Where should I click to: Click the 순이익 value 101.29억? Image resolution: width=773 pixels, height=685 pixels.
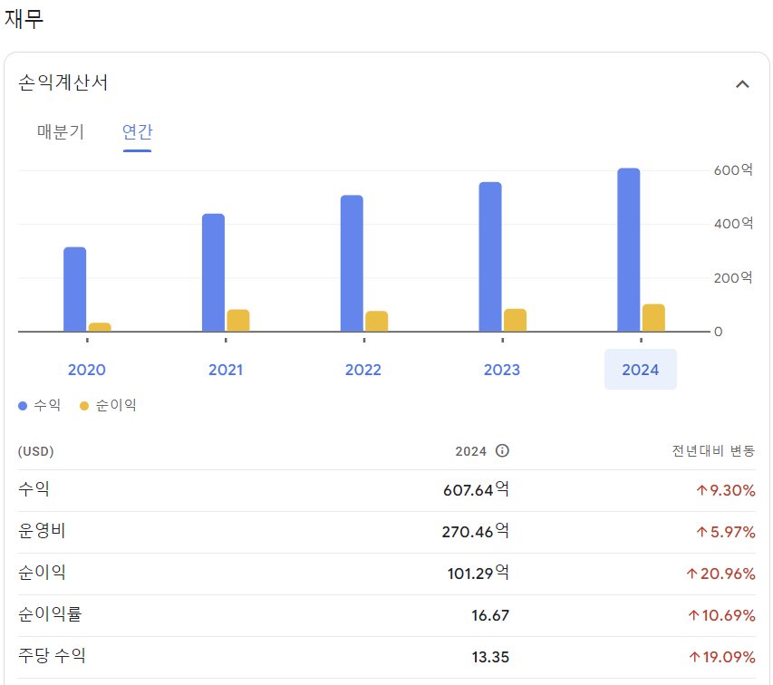coord(478,574)
